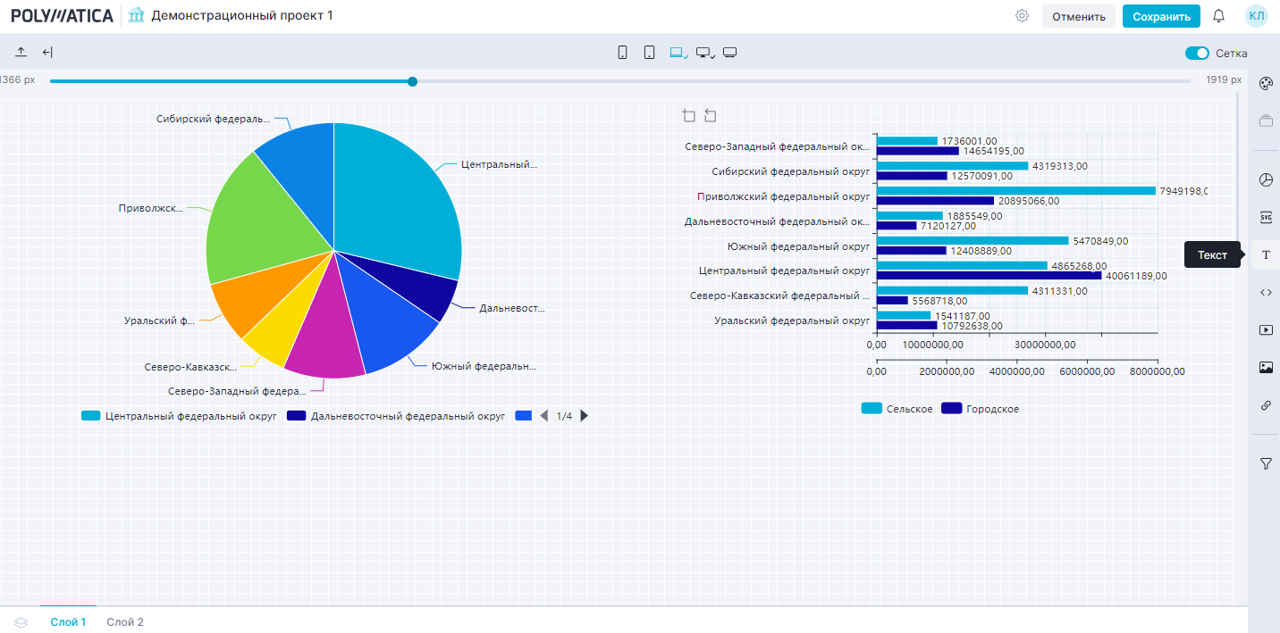The image size is (1280, 633).
Task: Open the filter tool in sidebar
Action: coord(1265,463)
